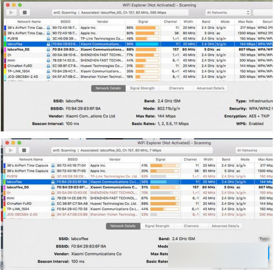Stop scan in window associated at 7 Mbps
Screen dimensions: 274x270
pyautogui.click(x=24, y=150)
